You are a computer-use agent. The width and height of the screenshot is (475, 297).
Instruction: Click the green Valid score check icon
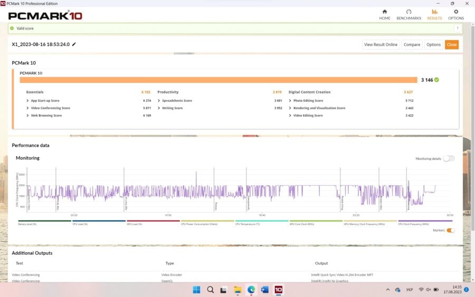12,28
